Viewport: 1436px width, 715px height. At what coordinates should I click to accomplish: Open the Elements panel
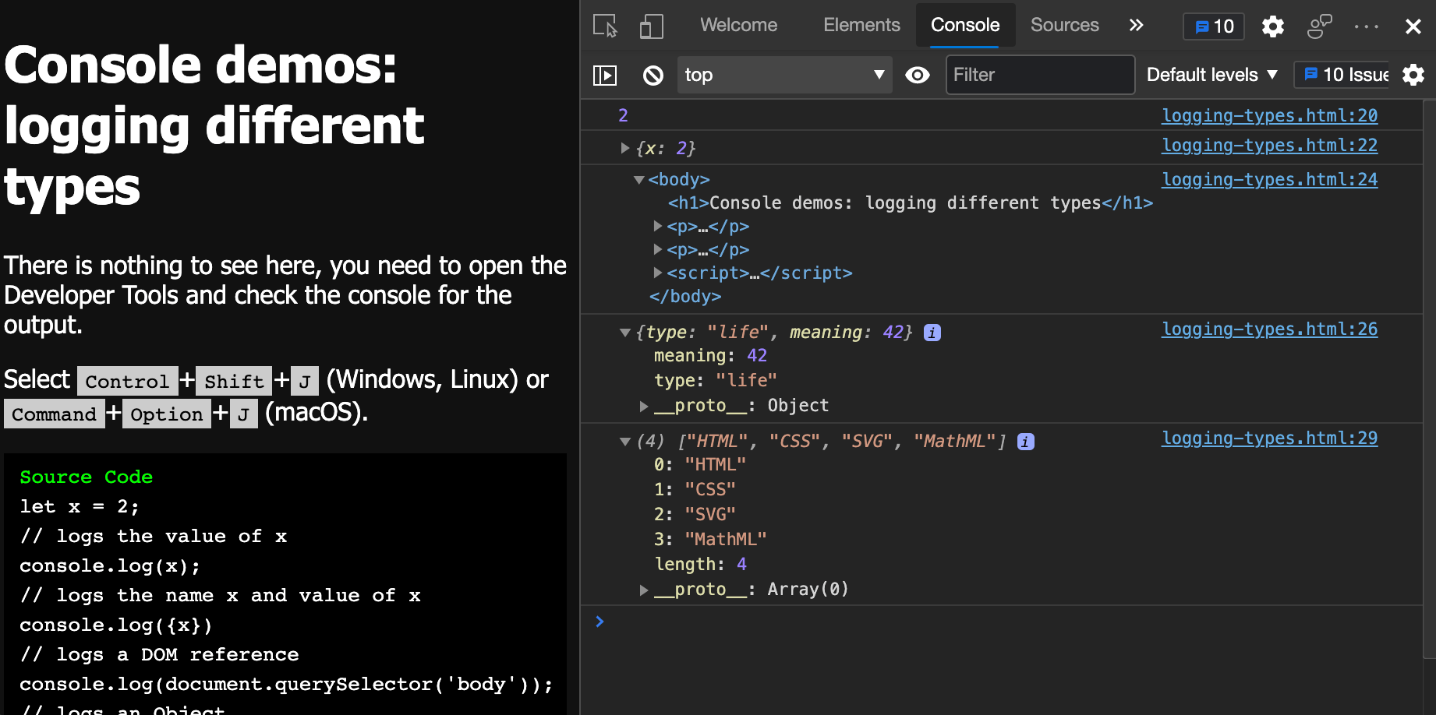861,25
